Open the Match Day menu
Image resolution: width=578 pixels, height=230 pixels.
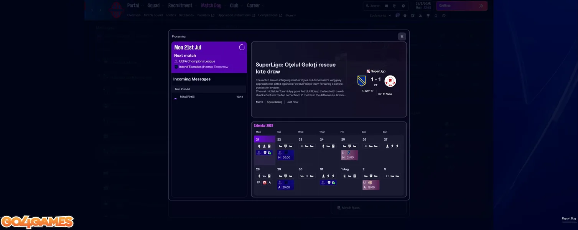pos(211,6)
